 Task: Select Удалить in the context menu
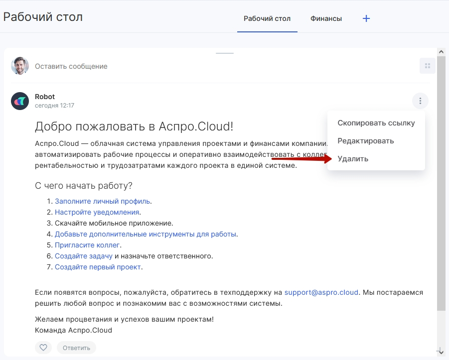tap(353, 159)
